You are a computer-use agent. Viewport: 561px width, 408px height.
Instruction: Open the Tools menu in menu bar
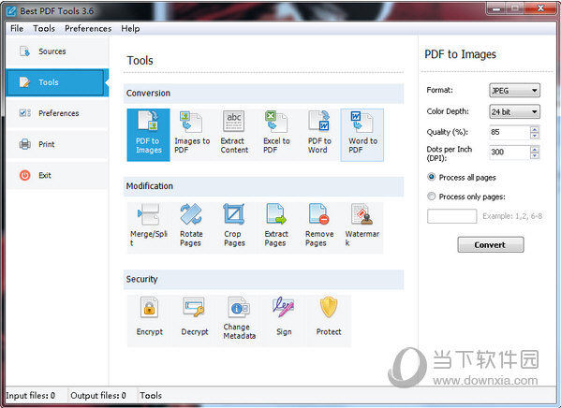point(44,29)
